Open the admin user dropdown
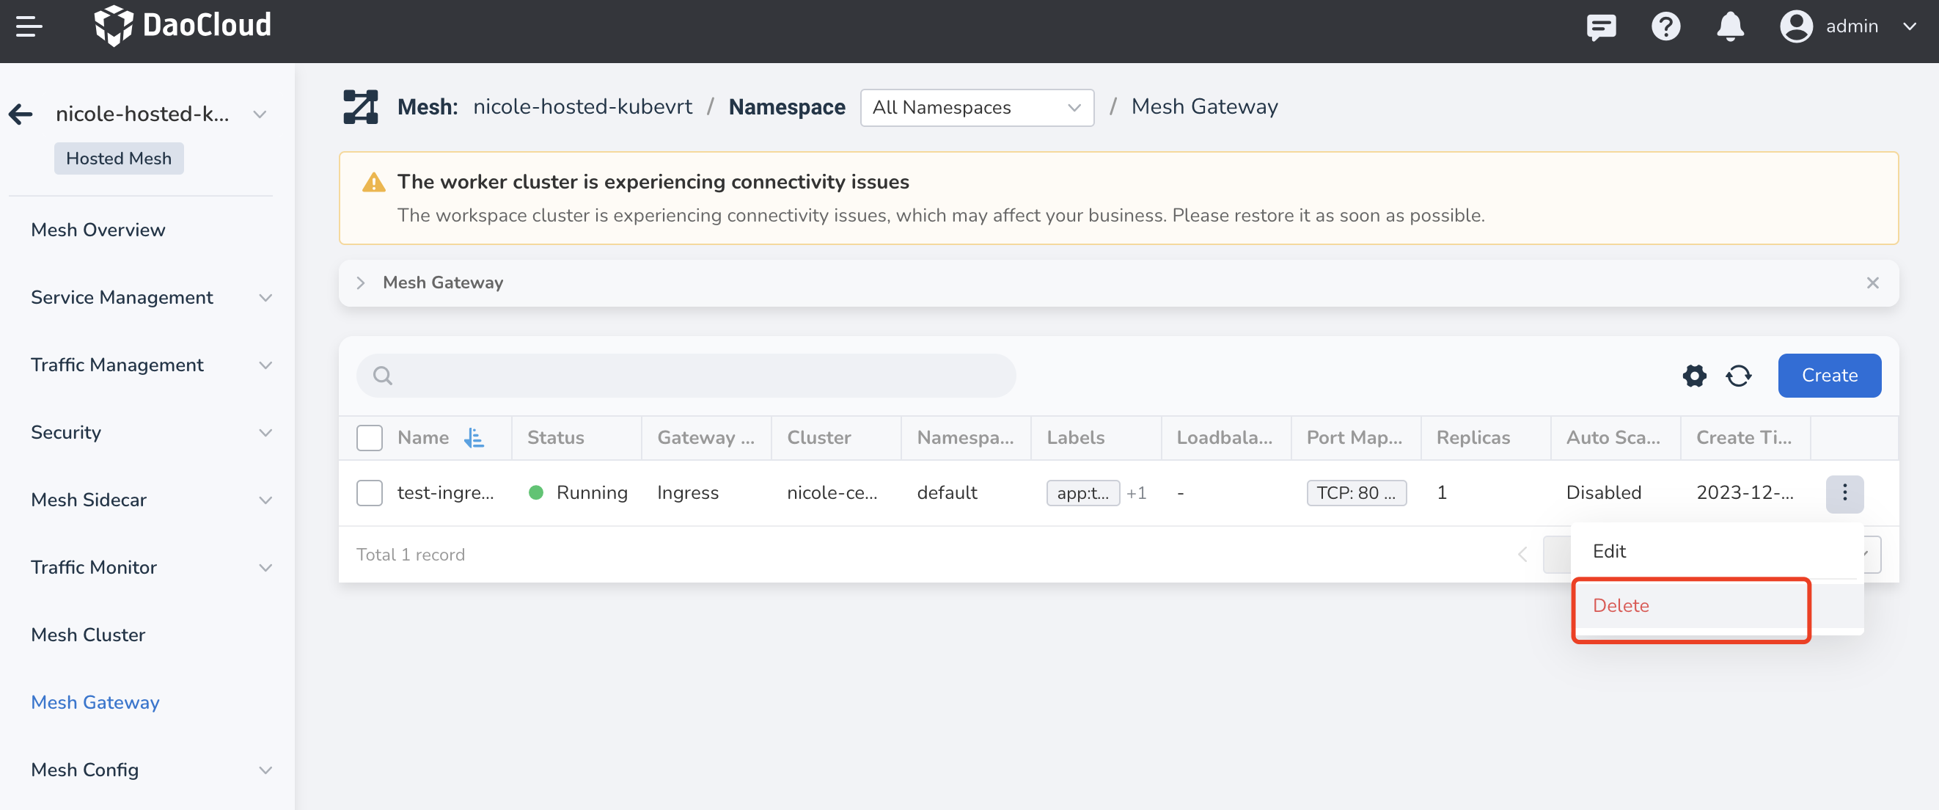Viewport: 1939px width, 810px height. (1849, 27)
